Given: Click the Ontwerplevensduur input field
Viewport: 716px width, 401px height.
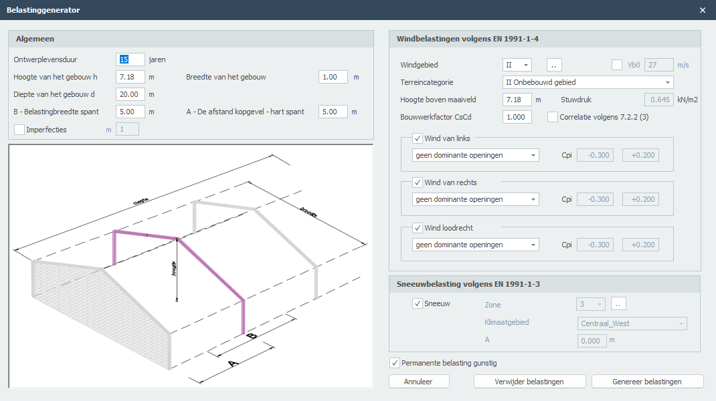Looking at the screenshot, I should [130, 59].
